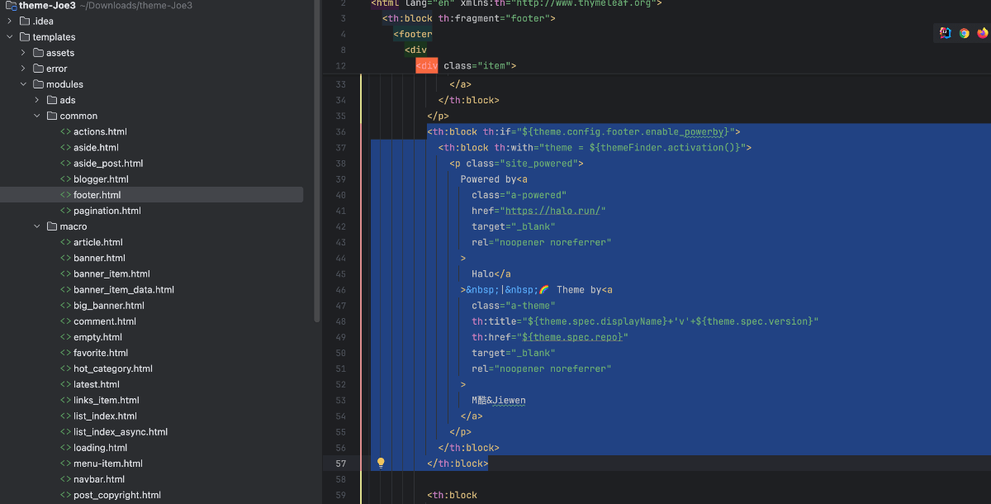Open banner_item_data.html from macro folder

coord(123,290)
